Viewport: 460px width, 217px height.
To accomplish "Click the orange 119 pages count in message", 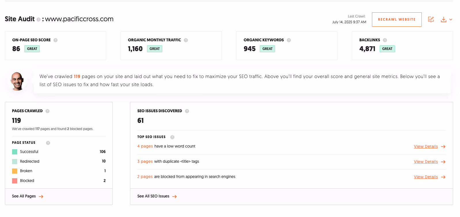I will pyautogui.click(x=77, y=77).
